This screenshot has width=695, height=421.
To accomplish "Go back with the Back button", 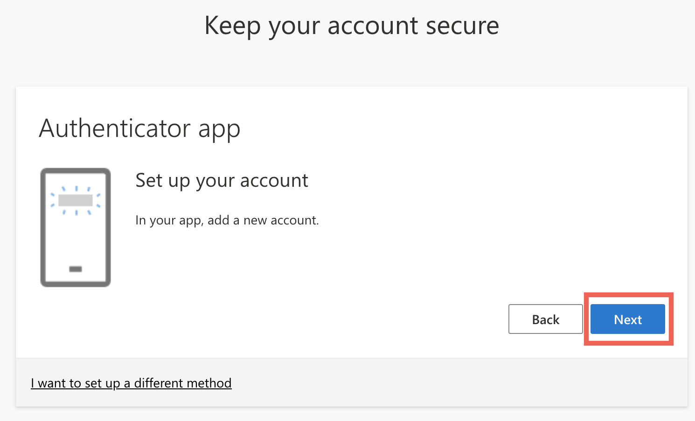I will 545,319.
